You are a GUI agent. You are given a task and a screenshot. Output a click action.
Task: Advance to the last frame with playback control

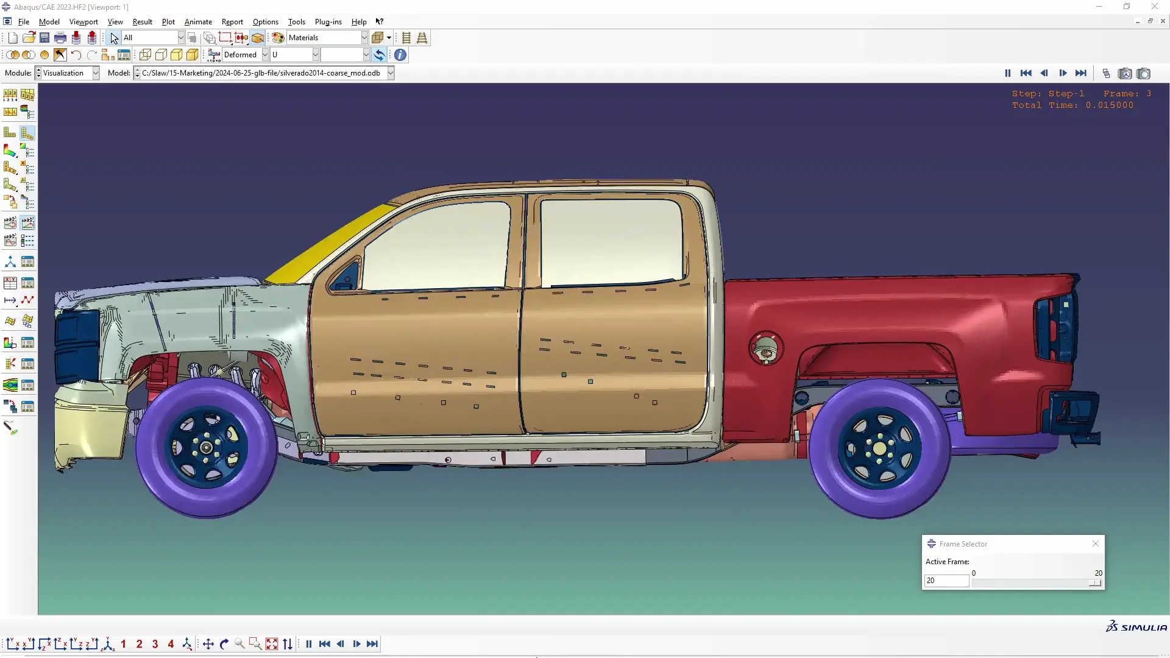coord(1082,73)
